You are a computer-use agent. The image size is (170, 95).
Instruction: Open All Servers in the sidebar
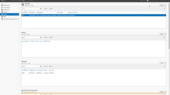(6, 10)
